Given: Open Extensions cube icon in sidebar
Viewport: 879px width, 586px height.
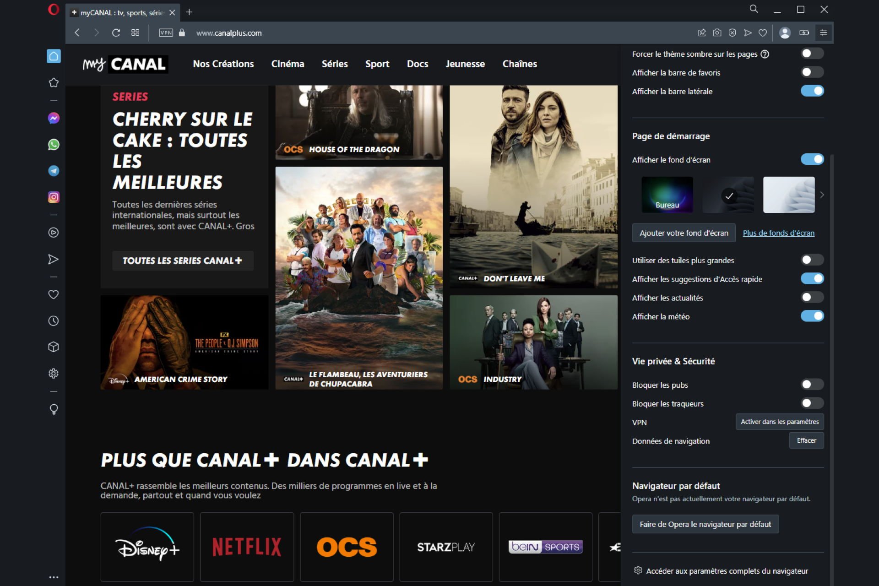Looking at the screenshot, I should 54,347.
